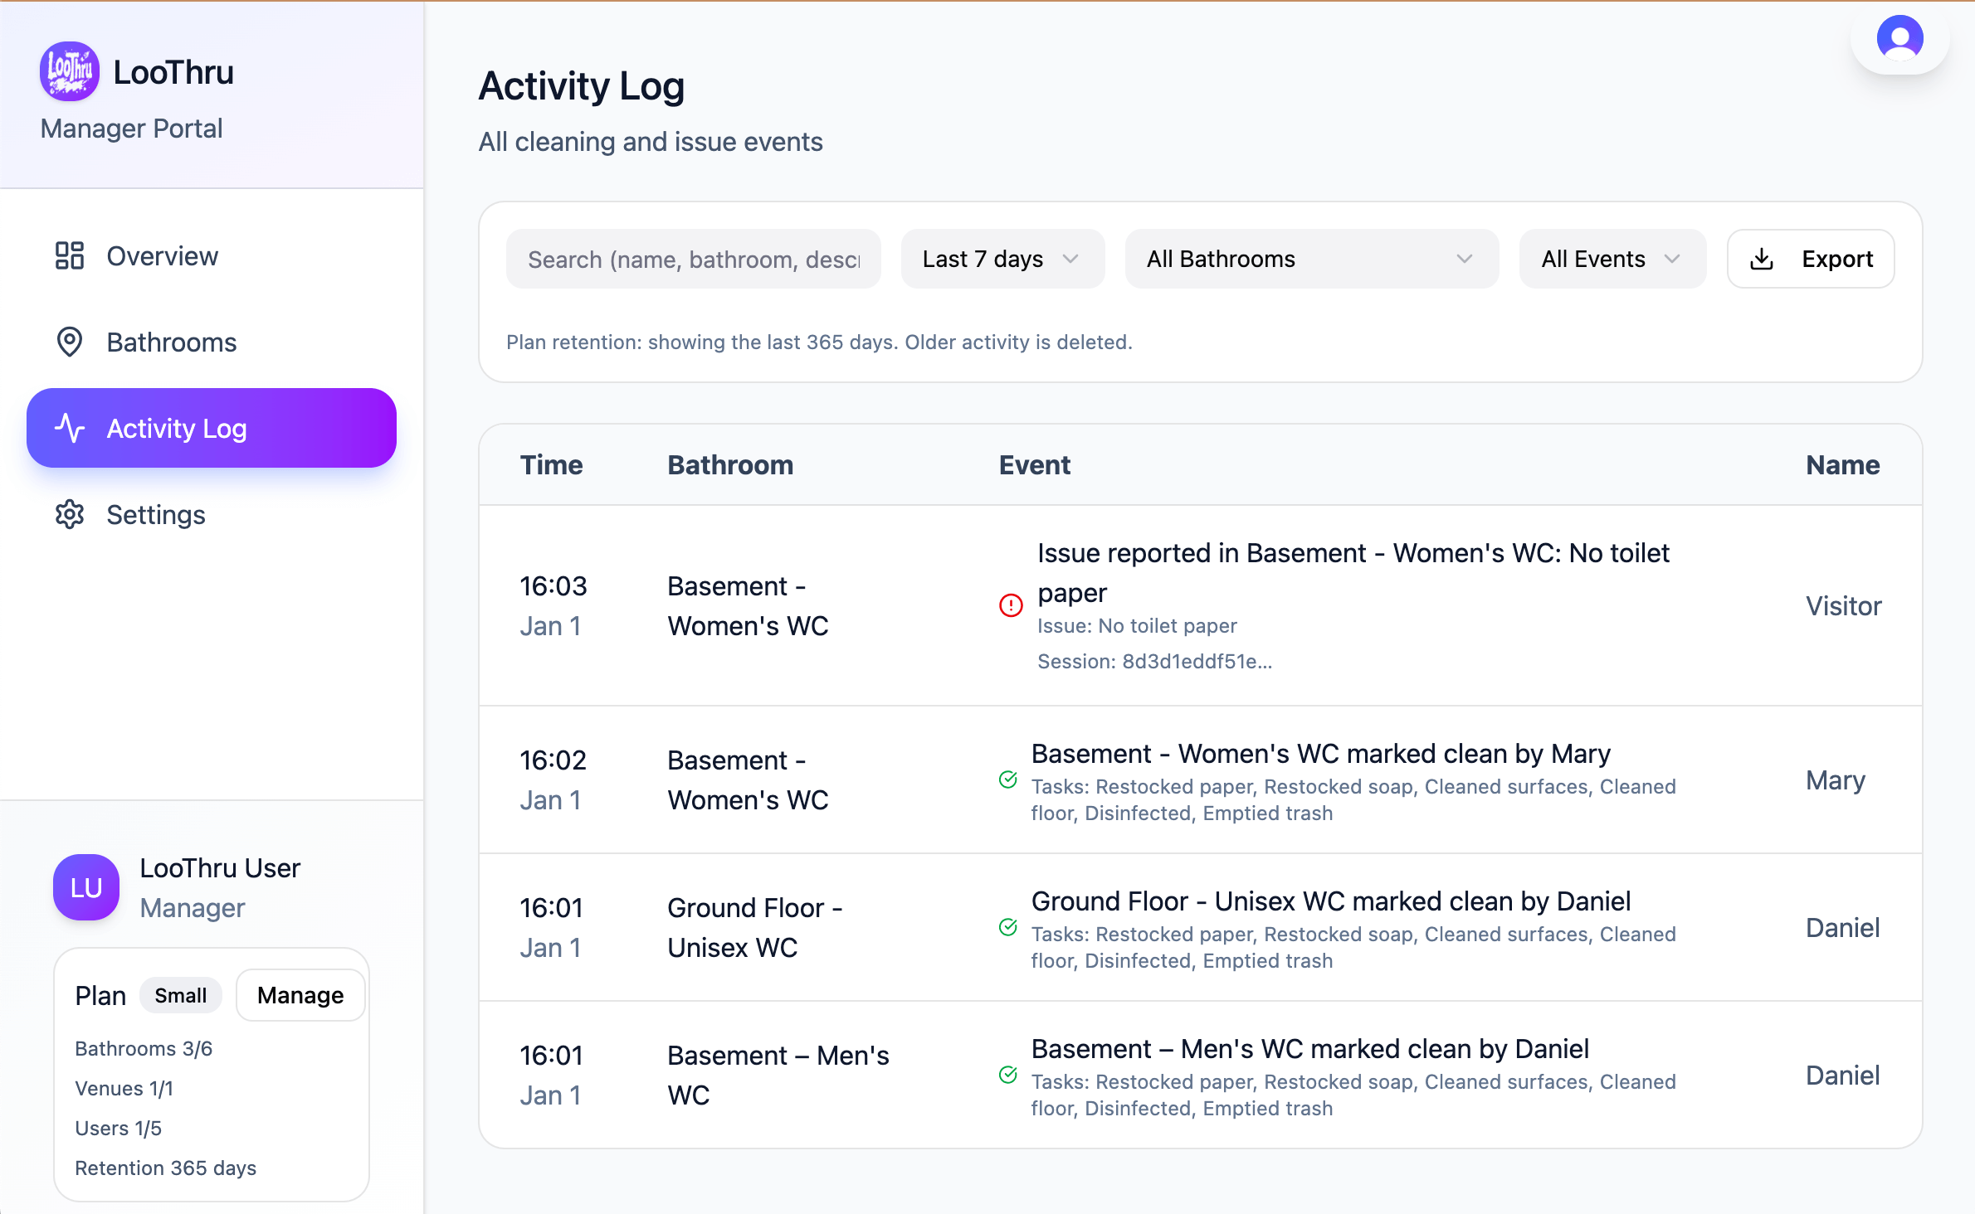Navigate to Settings in the sidebar
This screenshot has width=1975, height=1214.
point(155,514)
